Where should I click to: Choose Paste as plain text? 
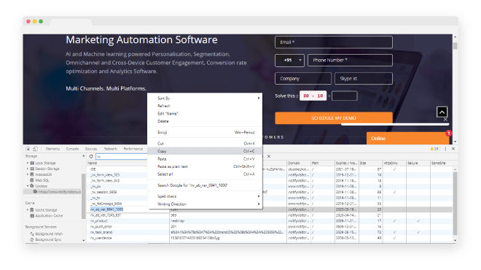pyautogui.click(x=206, y=166)
